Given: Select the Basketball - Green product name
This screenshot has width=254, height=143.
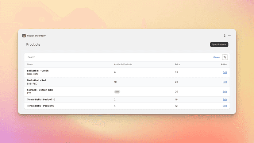Looking at the screenshot, I should point(38,71).
